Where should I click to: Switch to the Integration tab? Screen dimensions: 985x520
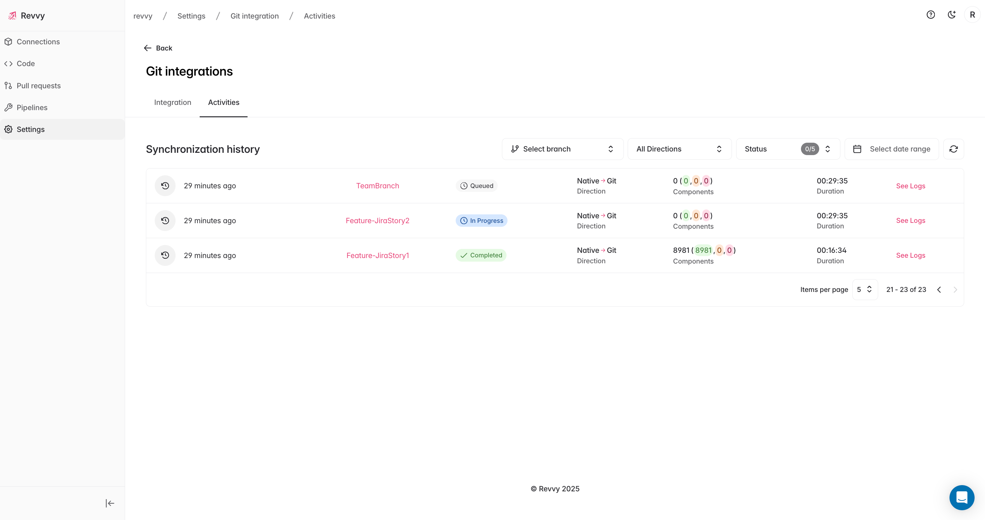pos(172,103)
